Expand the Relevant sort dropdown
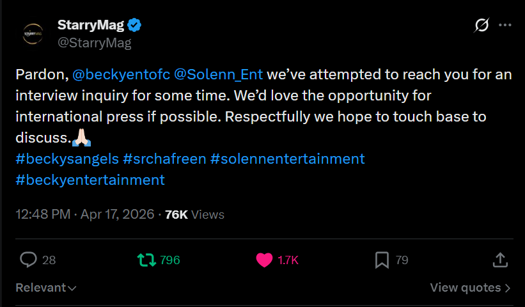The width and height of the screenshot is (525, 307). point(46,288)
